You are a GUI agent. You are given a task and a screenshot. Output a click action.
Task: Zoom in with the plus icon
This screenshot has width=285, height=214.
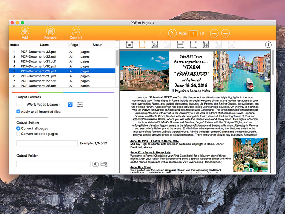click(x=214, y=33)
